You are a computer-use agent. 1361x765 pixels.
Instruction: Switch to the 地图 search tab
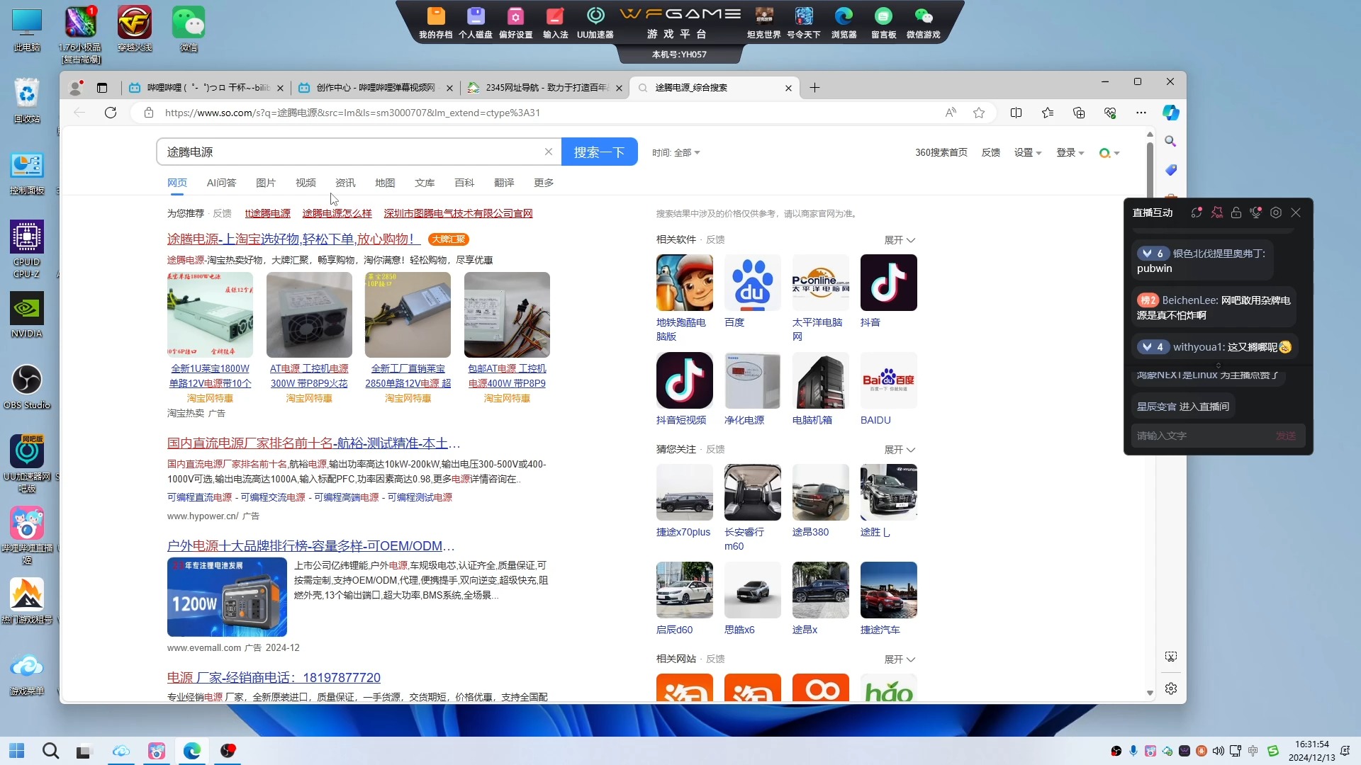[385, 183]
